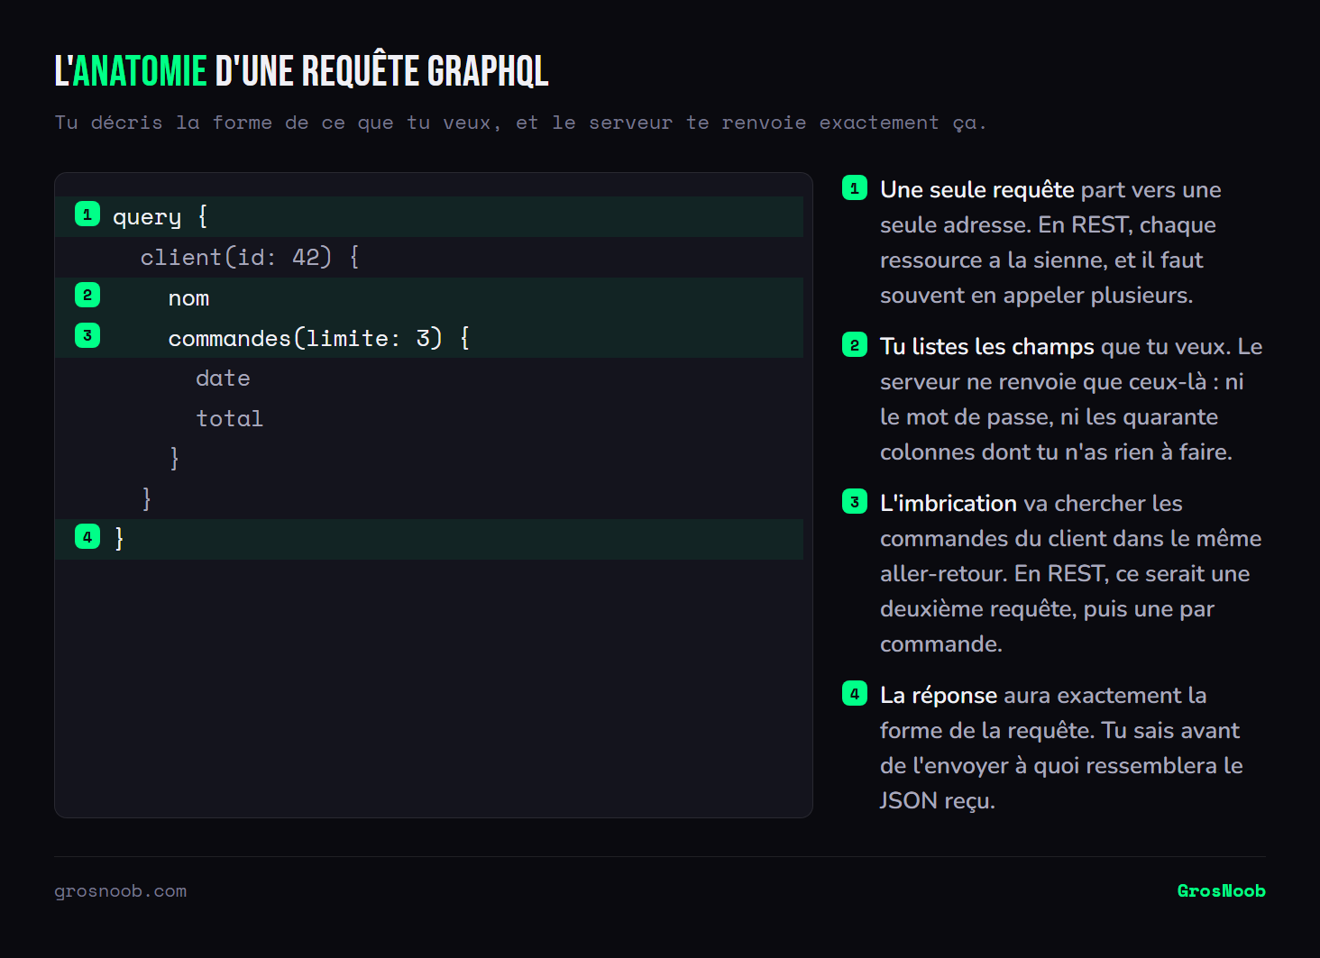Viewport: 1320px width, 958px height.
Task: Click the title "L'anatomie d'une requête GraphQL"
Action: [301, 71]
